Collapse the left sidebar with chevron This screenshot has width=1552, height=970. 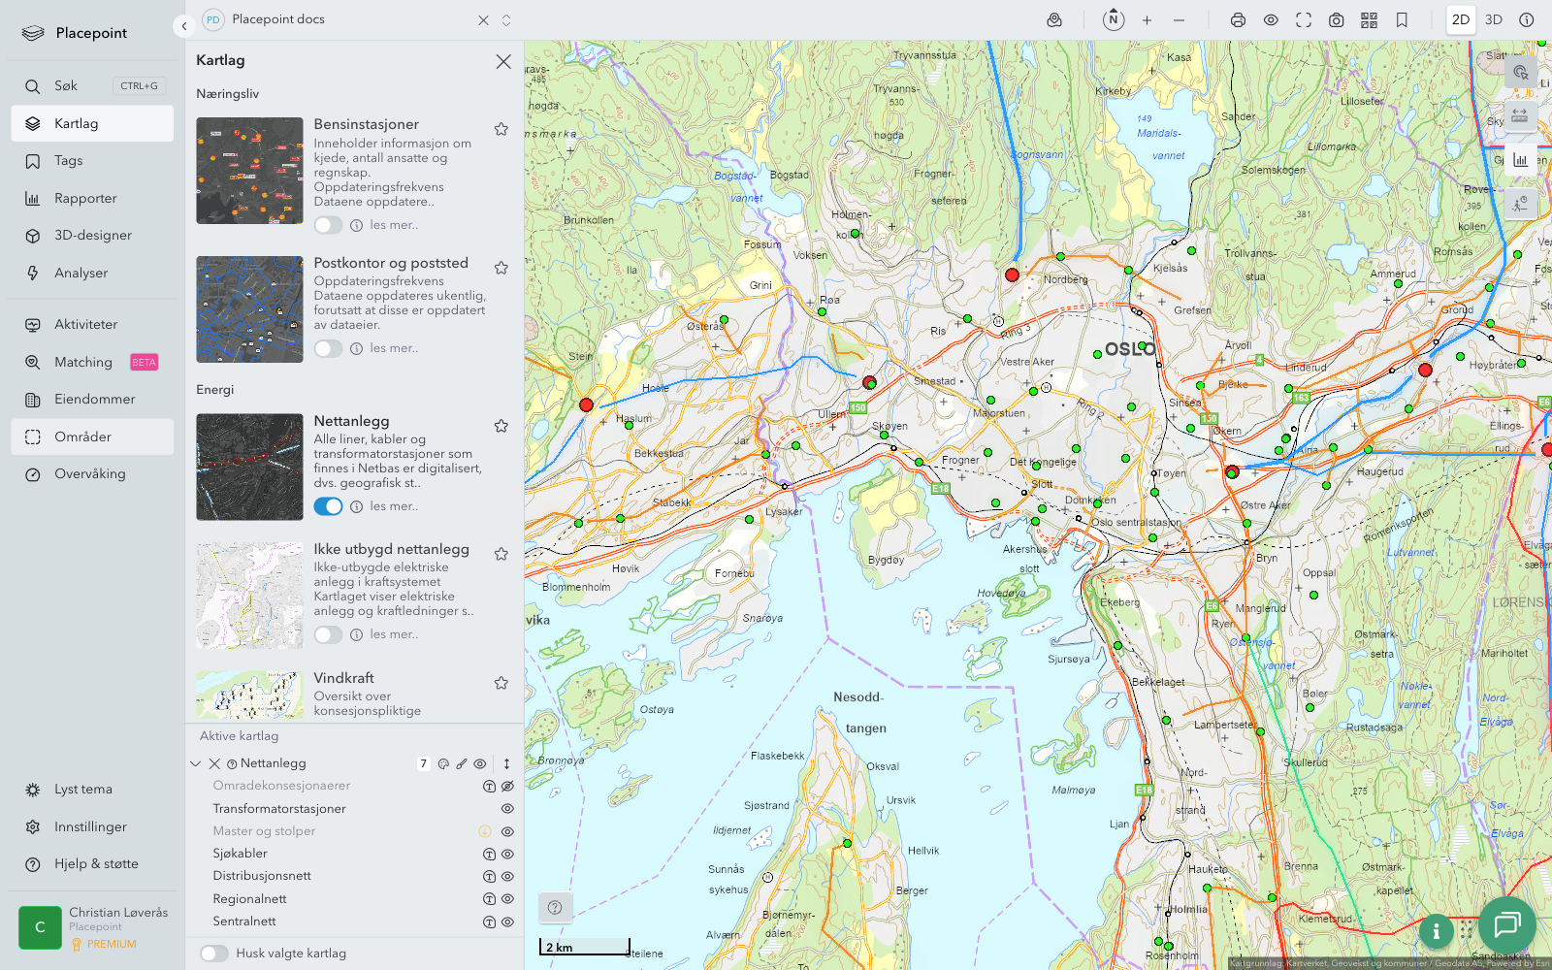[183, 26]
